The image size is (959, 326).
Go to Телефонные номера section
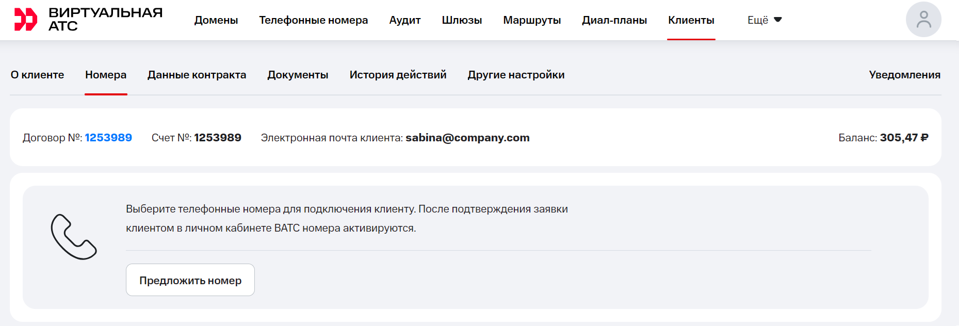[313, 20]
